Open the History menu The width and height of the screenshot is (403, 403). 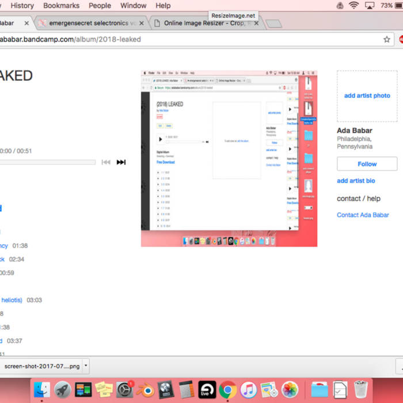coord(22,6)
